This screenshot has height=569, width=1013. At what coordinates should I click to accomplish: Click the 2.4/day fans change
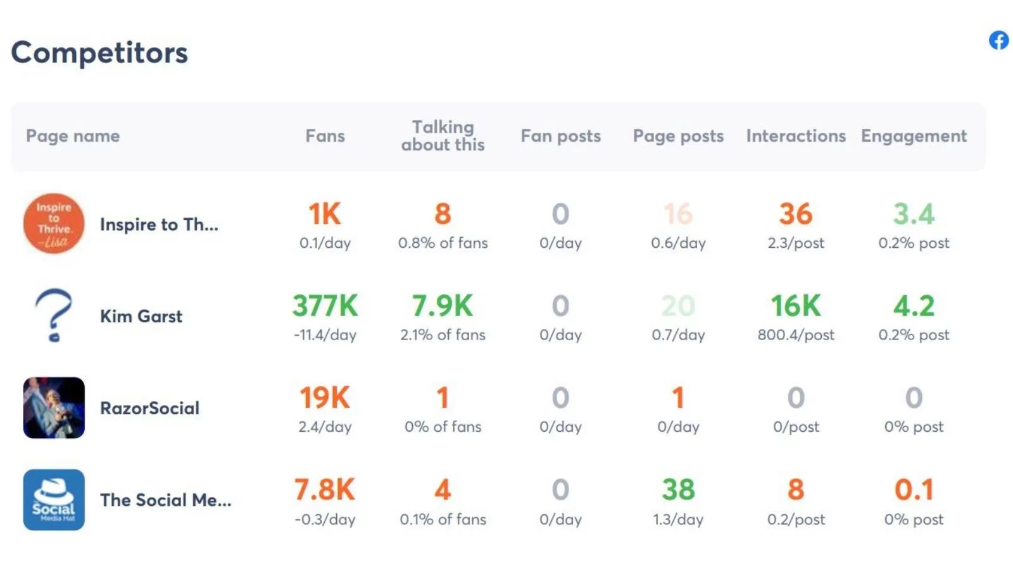pos(325,427)
